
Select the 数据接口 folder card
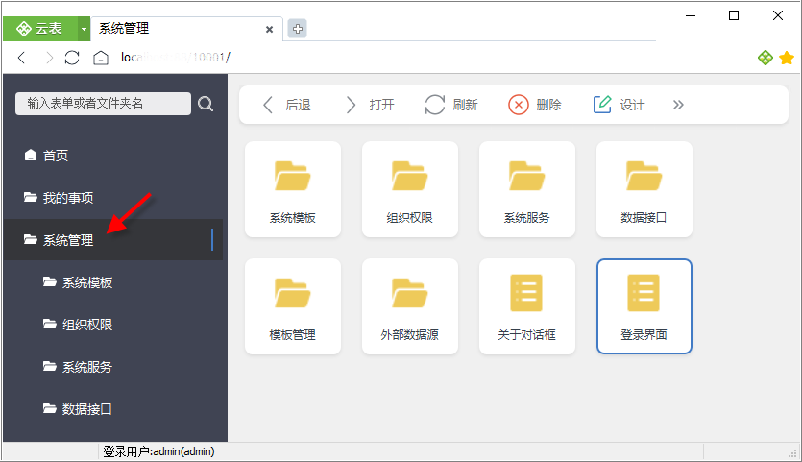coord(644,189)
